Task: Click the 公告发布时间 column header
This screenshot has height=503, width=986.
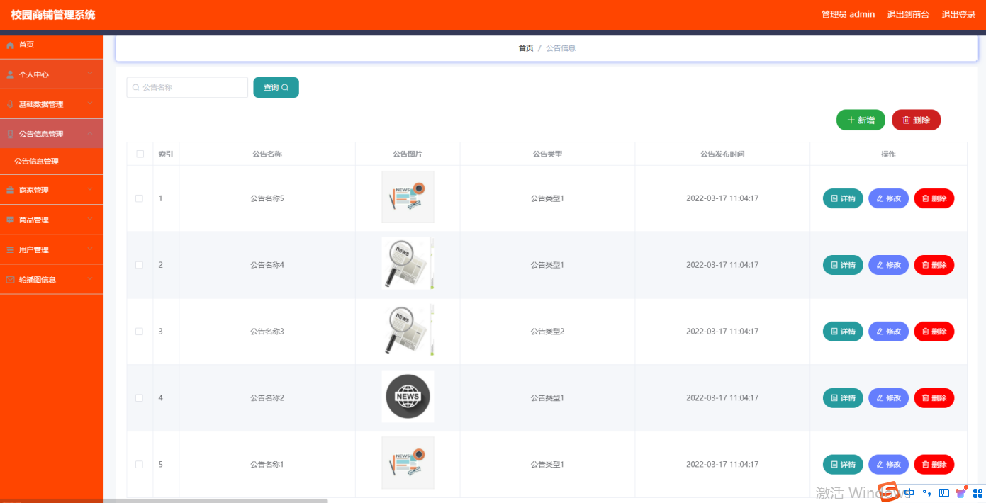Action: point(722,154)
